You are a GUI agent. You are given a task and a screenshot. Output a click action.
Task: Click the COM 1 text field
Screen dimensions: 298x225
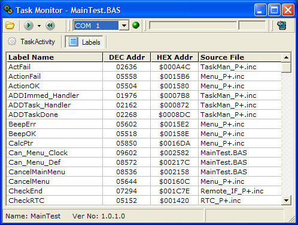(x=96, y=26)
